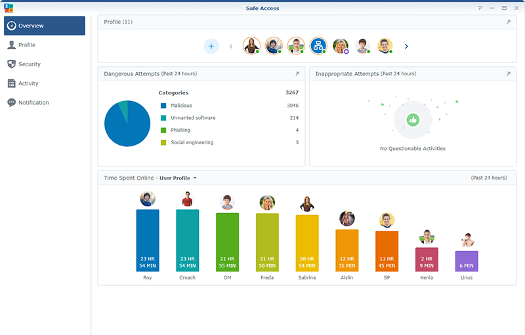
Task: Click Roy's 23 HR 54 MIN bar
Action: point(148,241)
